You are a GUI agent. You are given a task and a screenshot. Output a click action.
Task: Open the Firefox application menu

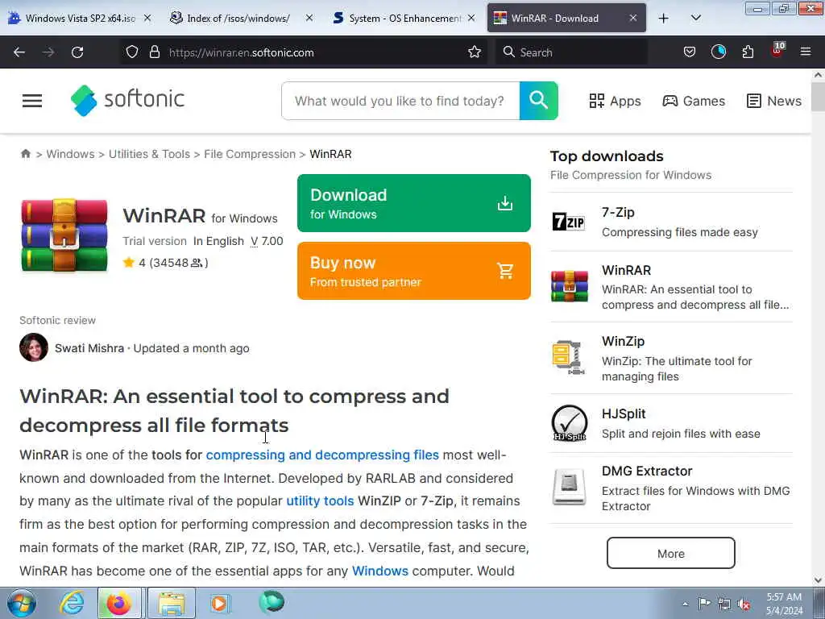[x=805, y=52]
